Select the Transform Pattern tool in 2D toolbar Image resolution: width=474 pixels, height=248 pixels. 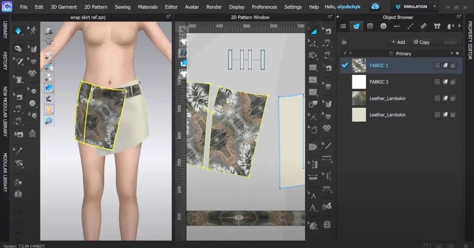pyautogui.click(x=313, y=31)
